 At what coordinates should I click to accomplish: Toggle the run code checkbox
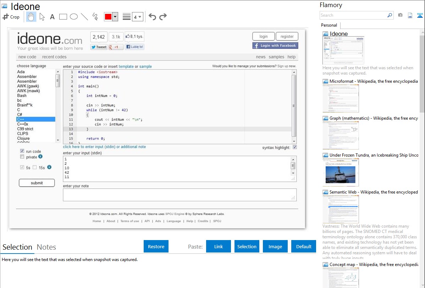[x=22, y=151]
